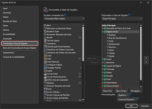Click the Classificar em Ordem Crescente icon

(x=45, y=50)
